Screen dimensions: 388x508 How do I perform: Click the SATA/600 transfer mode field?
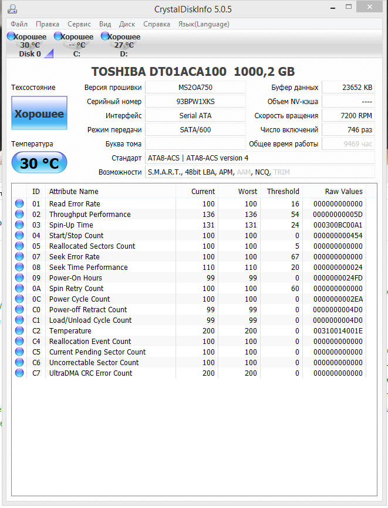coord(195,129)
